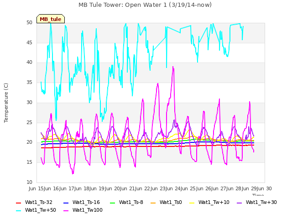Click the 35 y-axis tick label

(x=29, y=82)
